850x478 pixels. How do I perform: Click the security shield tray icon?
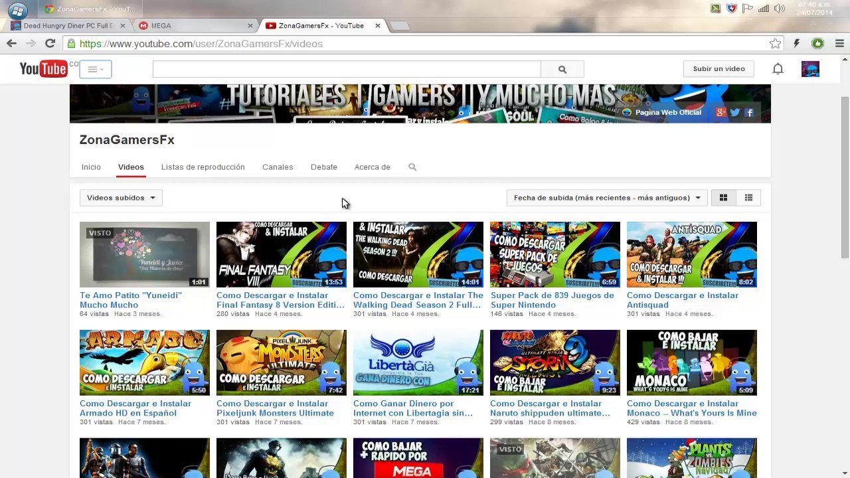pyautogui.click(x=732, y=9)
